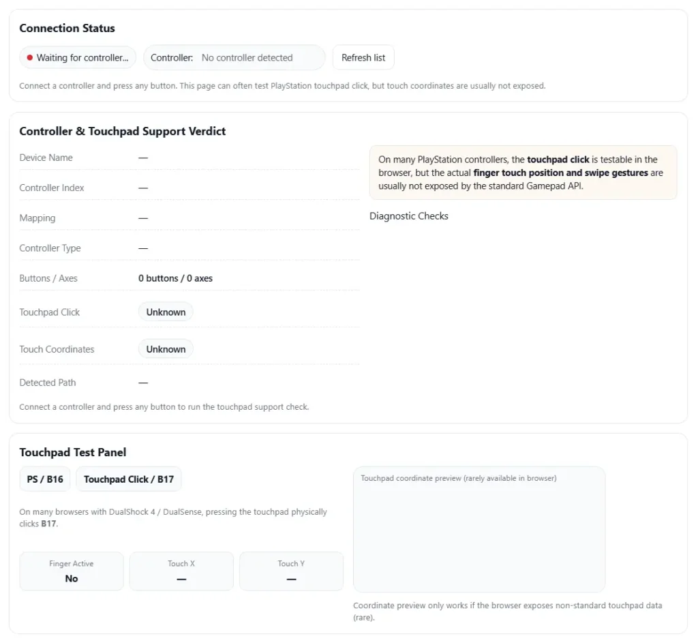Click the Controller Type row label

tap(50, 248)
